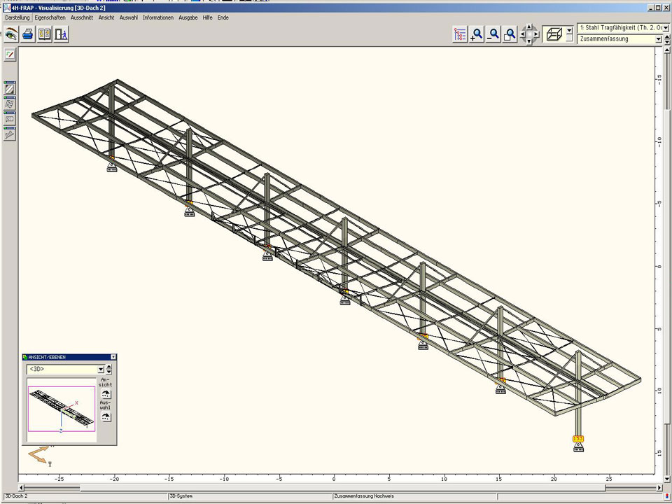Click the printer icon in toolbar
Viewport: 672px width, 504px height.
(x=28, y=34)
